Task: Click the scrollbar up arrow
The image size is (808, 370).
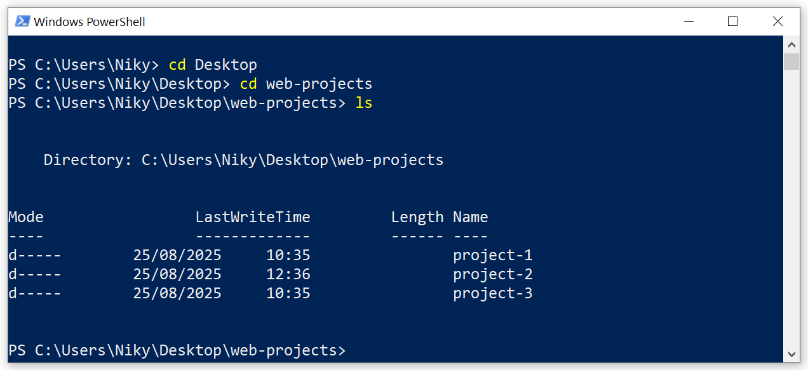Action: [x=791, y=45]
